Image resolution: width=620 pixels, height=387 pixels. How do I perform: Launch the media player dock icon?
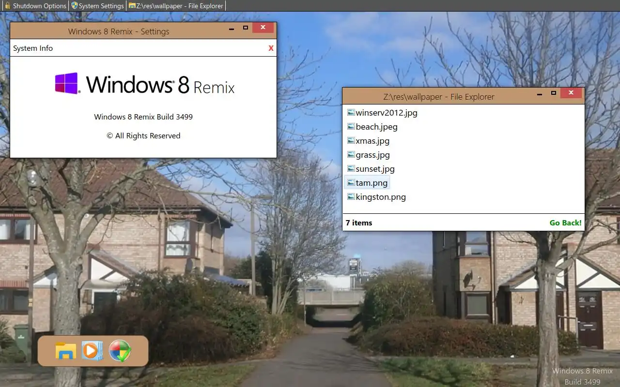pos(92,350)
